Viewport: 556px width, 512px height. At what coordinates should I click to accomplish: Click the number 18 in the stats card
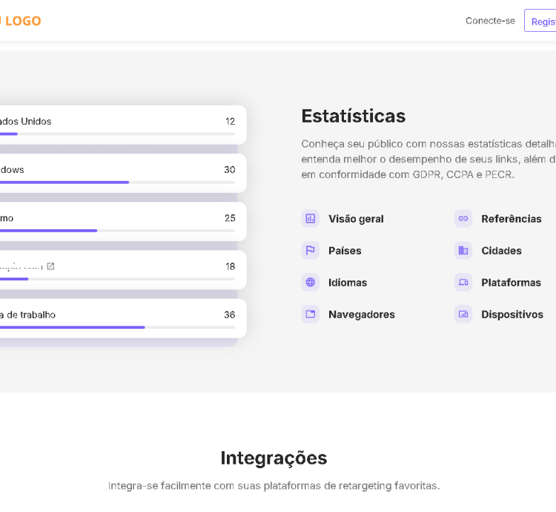(230, 266)
